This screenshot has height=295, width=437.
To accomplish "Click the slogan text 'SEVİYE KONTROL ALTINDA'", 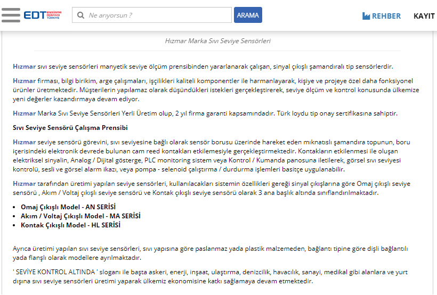I will tap(55, 272).
